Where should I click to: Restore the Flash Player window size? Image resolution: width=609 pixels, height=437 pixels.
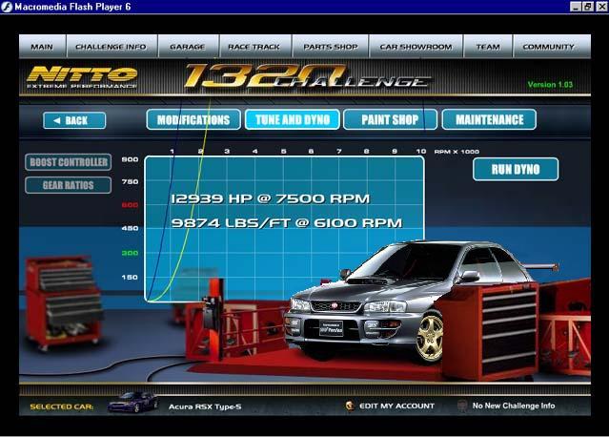[x=588, y=7]
